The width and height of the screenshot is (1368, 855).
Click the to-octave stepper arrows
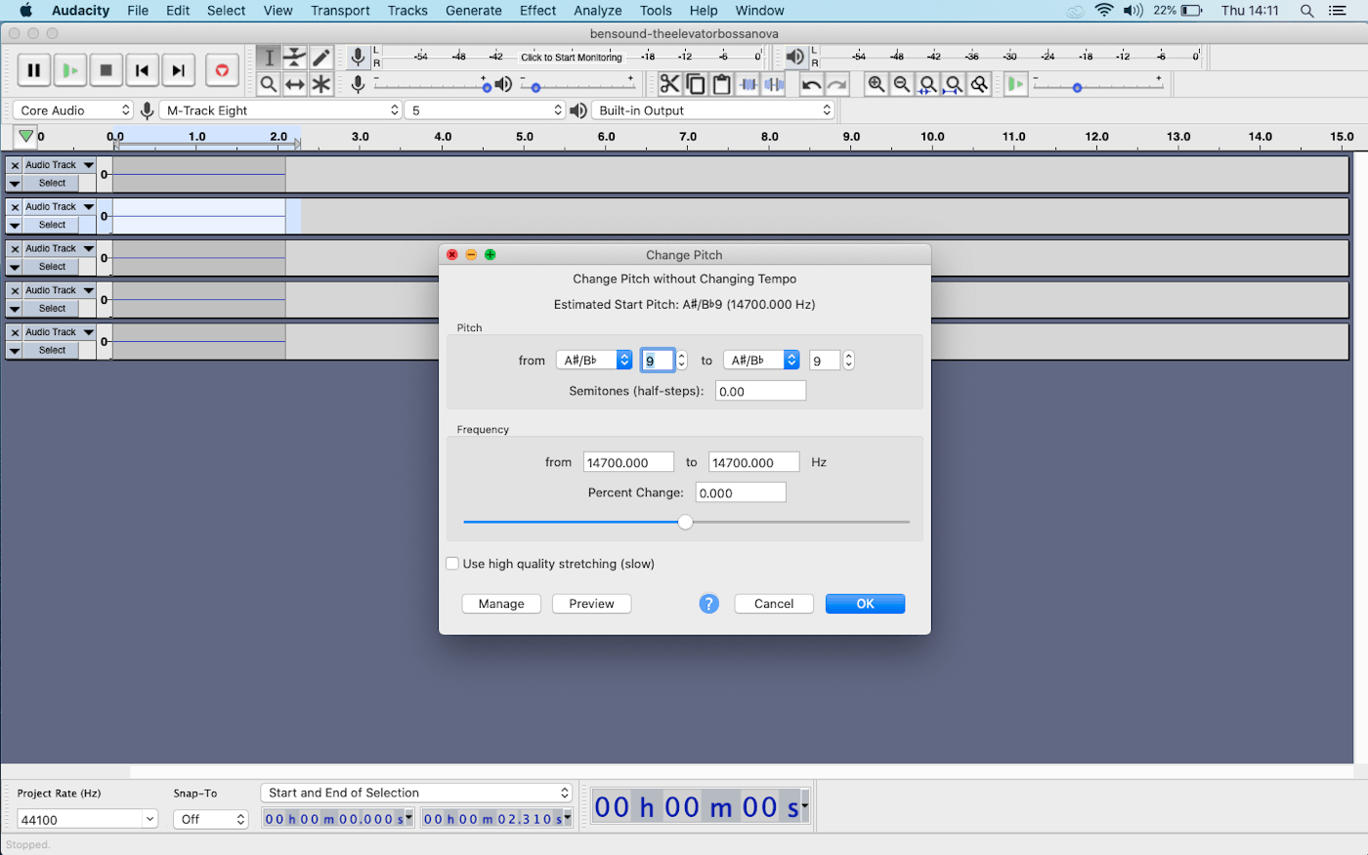pyautogui.click(x=848, y=361)
